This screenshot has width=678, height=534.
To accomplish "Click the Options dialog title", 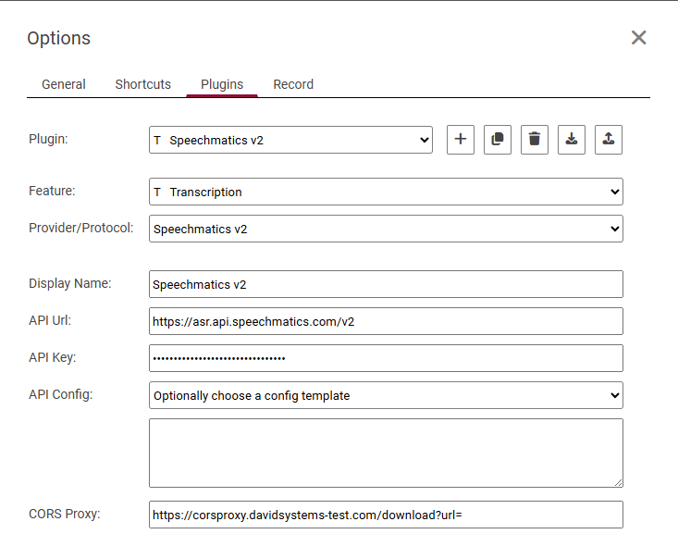I will click(59, 38).
